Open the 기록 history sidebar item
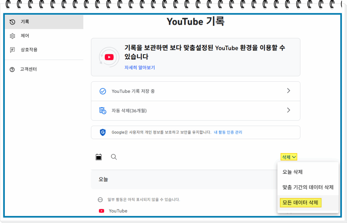Image resolution: width=347 pixels, height=223 pixels. tap(44, 22)
